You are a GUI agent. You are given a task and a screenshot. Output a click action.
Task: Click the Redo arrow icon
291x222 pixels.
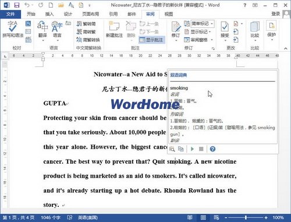(x=40, y=5)
